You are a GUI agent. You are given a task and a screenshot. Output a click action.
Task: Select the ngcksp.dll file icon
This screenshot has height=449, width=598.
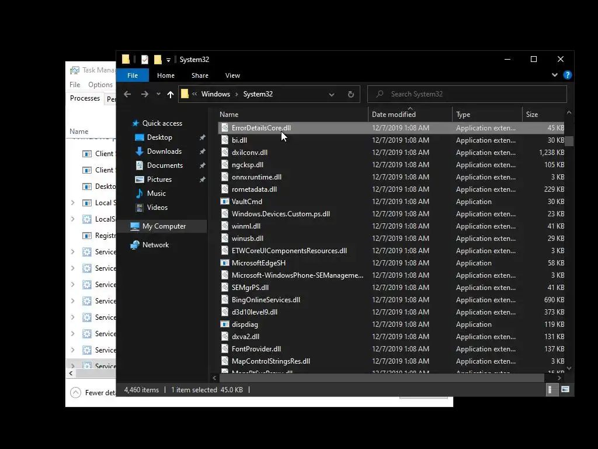tap(225, 164)
